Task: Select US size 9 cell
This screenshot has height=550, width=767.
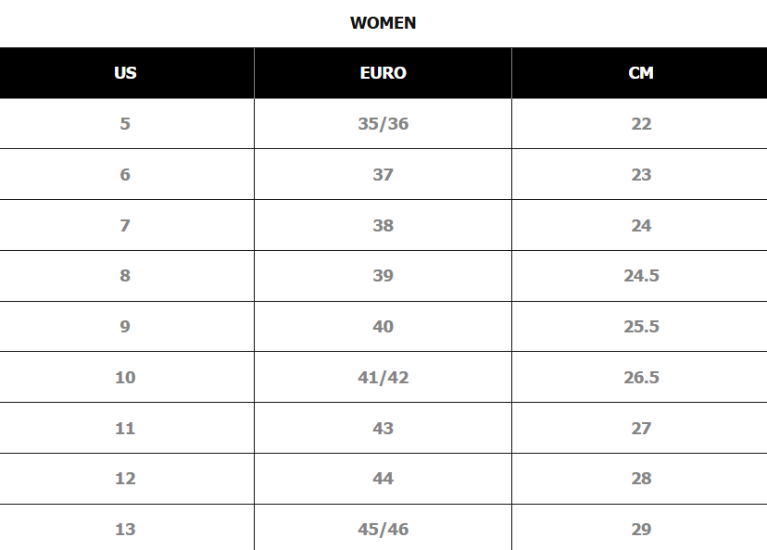Action: pos(127,327)
